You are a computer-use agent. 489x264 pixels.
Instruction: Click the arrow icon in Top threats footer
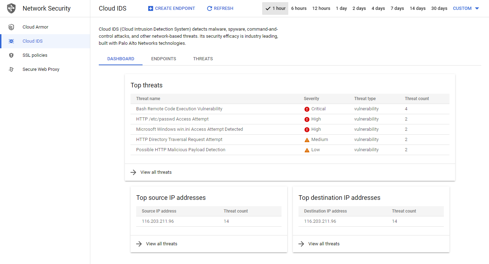pos(133,172)
